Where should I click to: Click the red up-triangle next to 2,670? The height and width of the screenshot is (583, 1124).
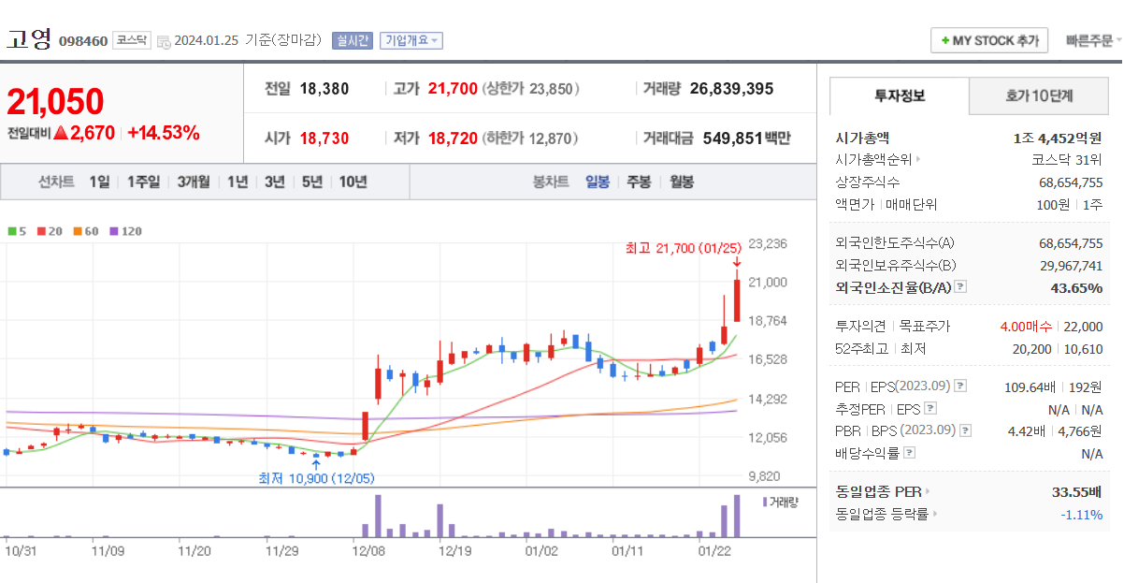pyautogui.click(x=61, y=134)
